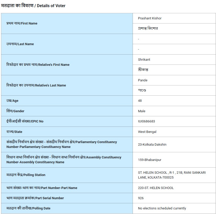The image size is (216, 214).
Task: Click the Age value 48
Action: (140, 101)
